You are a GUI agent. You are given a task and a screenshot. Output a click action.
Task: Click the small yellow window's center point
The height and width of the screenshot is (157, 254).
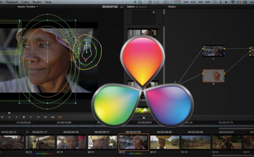86,52
